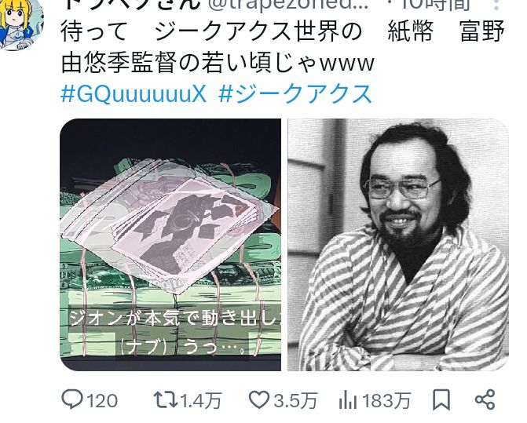This screenshot has height=423, width=527.
Task: Open view analytics bar chart icon
Action: click(348, 399)
